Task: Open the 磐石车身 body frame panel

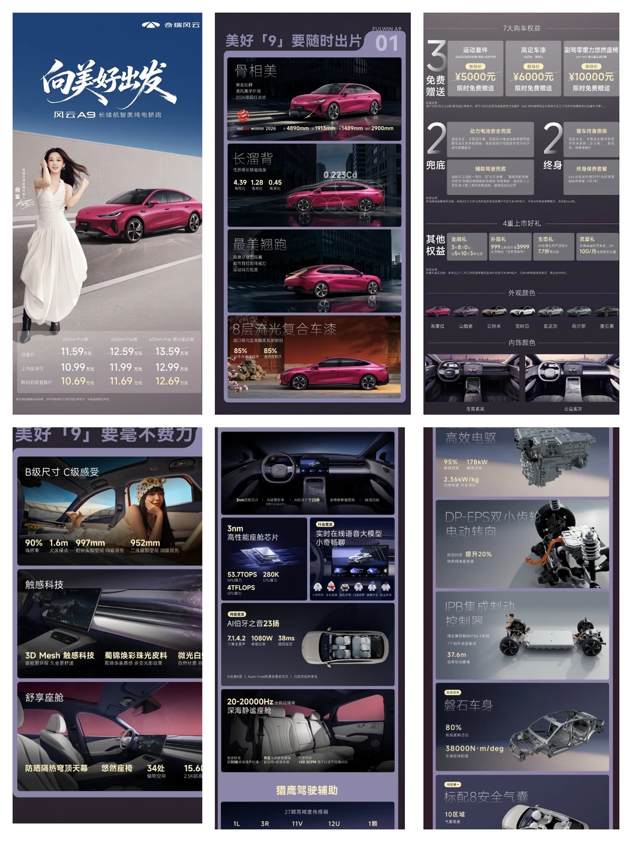Action: 523,727
